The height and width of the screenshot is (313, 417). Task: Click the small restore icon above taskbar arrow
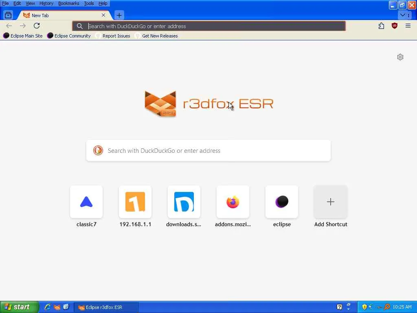(349, 305)
